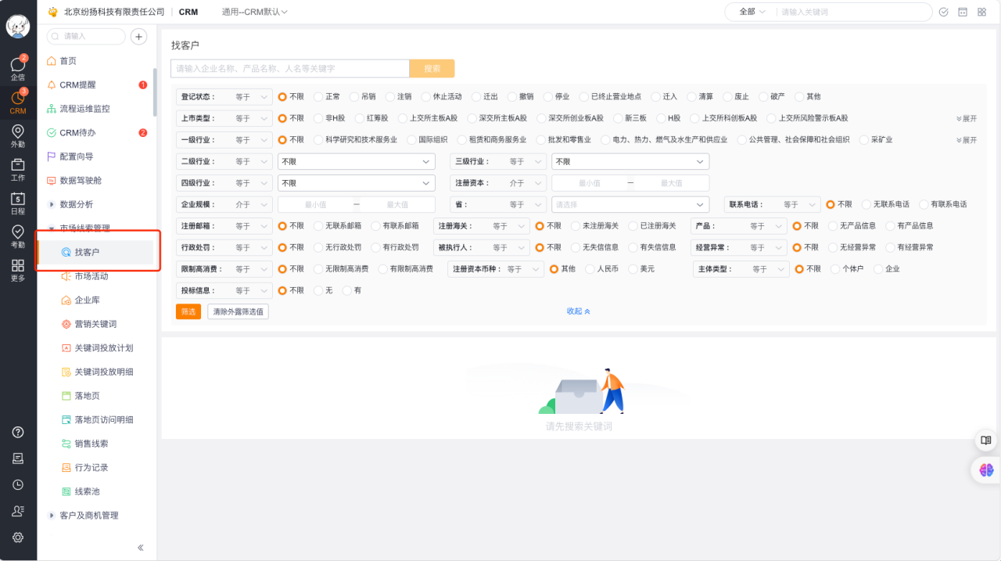Select 新三板 radio for 上市类型
Image resolution: width=1001 pixels, height=561 pixels.
point(618,118)
